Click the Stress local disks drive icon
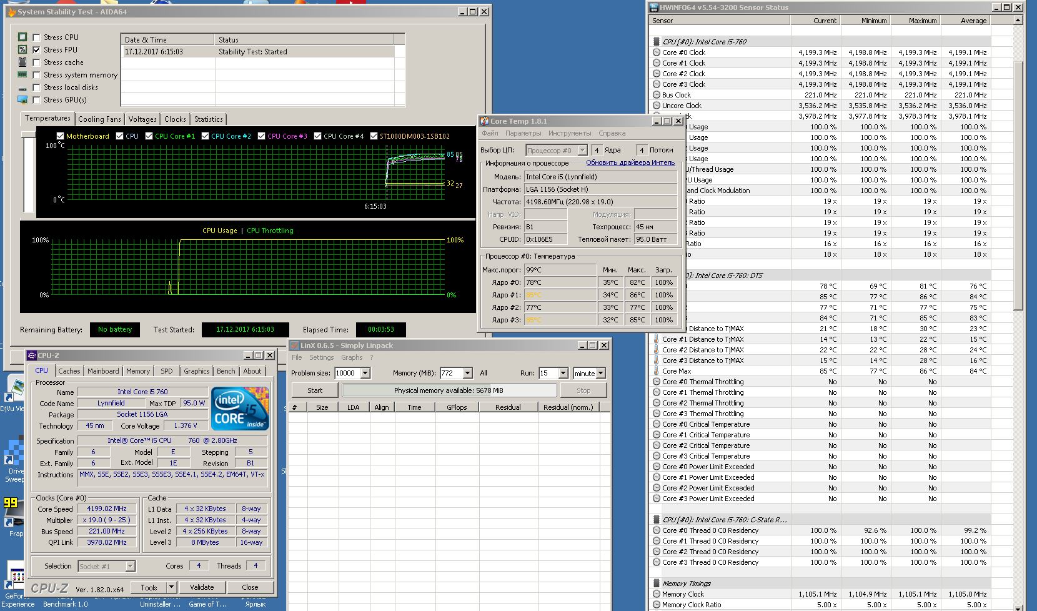This screenshot has width=1037, height=611. coord(22,88)
